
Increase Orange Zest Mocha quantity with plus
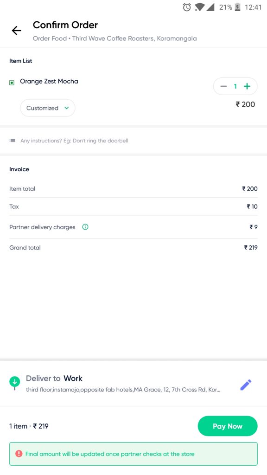247,86
